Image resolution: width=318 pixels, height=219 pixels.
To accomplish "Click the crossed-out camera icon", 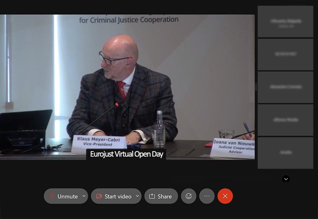I will tap(99, 196).
